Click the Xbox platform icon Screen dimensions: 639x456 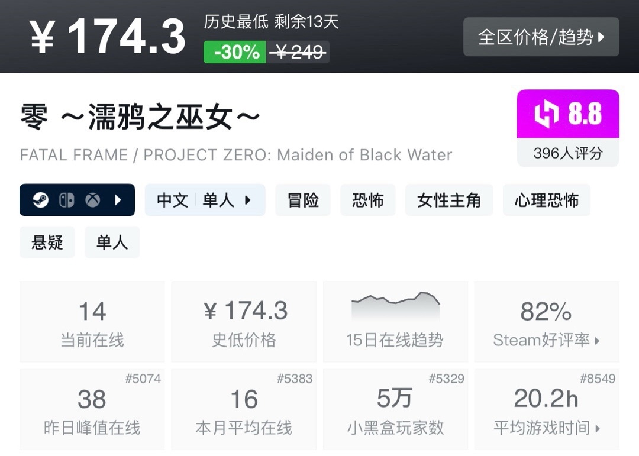coord(92,200)
